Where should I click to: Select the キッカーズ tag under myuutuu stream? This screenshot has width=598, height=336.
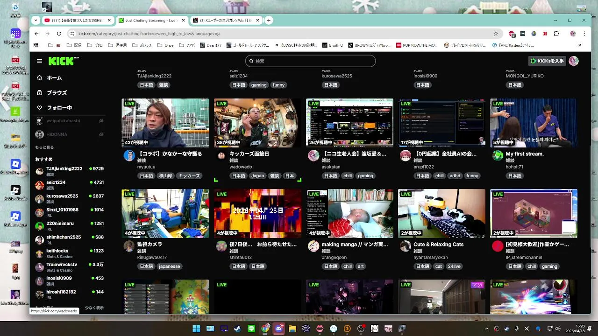[x=189, y=176]
